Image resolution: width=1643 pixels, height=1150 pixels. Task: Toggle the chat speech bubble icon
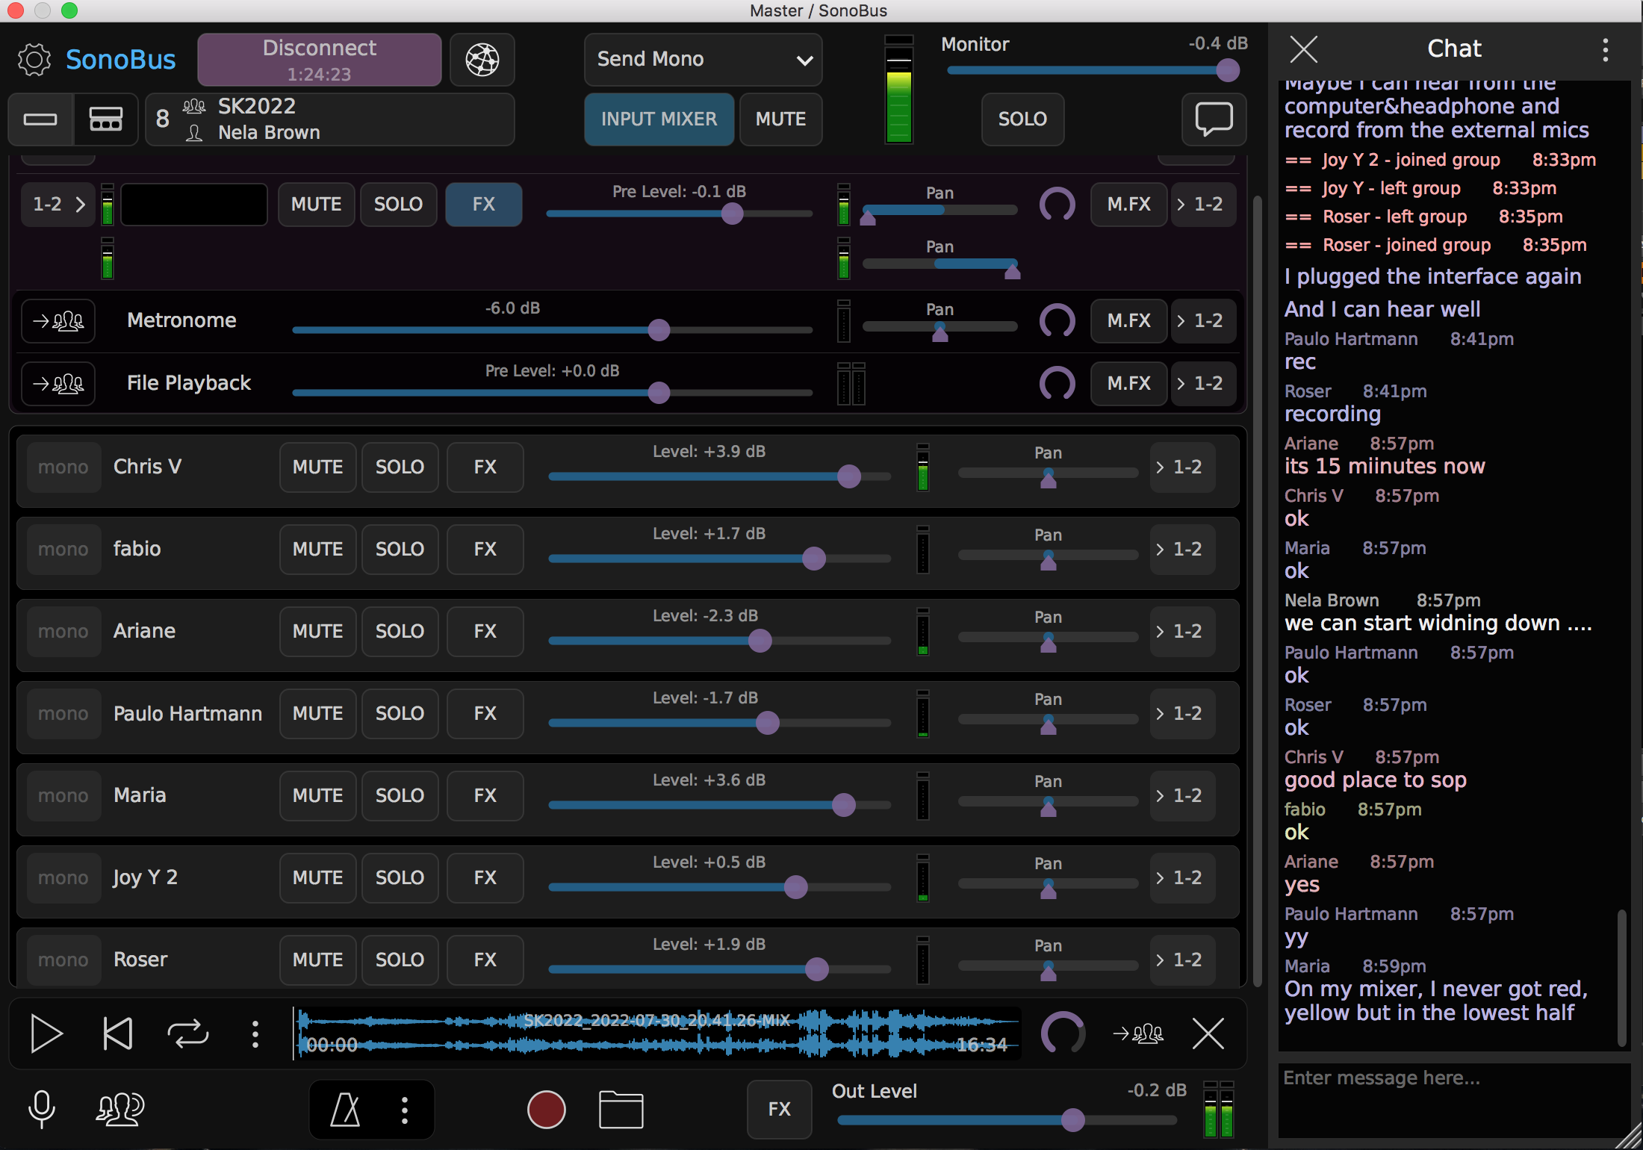click(1214, 119)
